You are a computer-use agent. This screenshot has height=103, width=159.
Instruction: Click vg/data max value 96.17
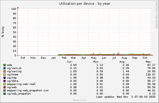(x=151, y=81)
